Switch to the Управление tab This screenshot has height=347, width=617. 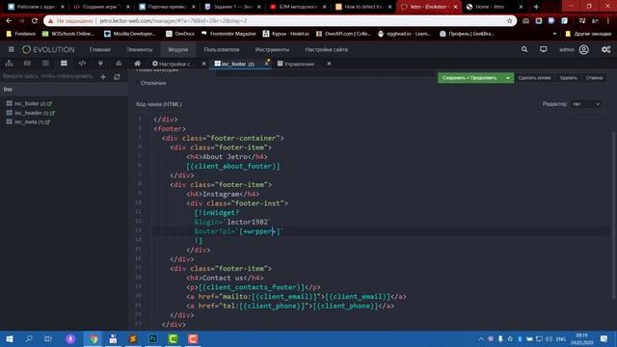coord(298,64)
